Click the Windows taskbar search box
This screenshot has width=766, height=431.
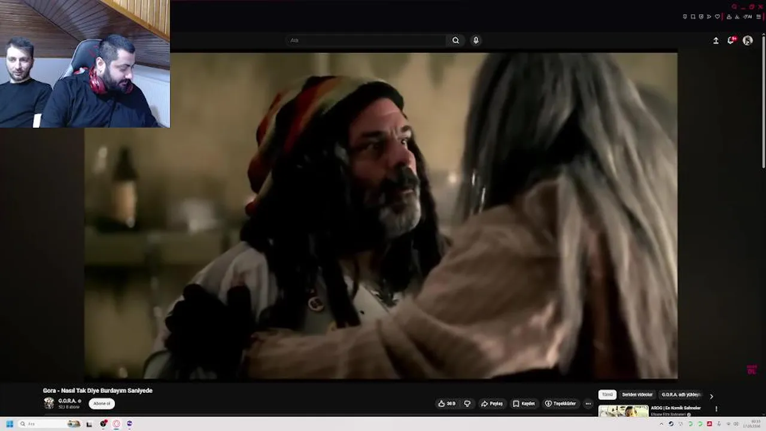(50, 424)
